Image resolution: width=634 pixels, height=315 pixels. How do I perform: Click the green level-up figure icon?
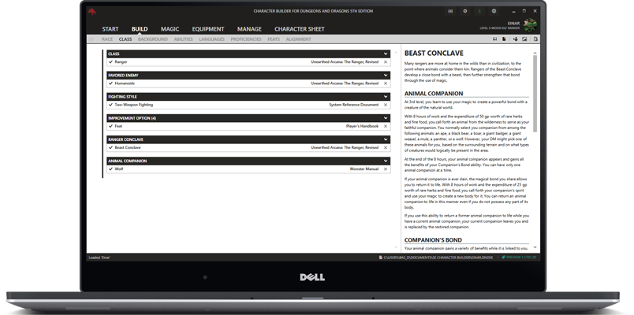pyautogui.click(x=479, y=11)
